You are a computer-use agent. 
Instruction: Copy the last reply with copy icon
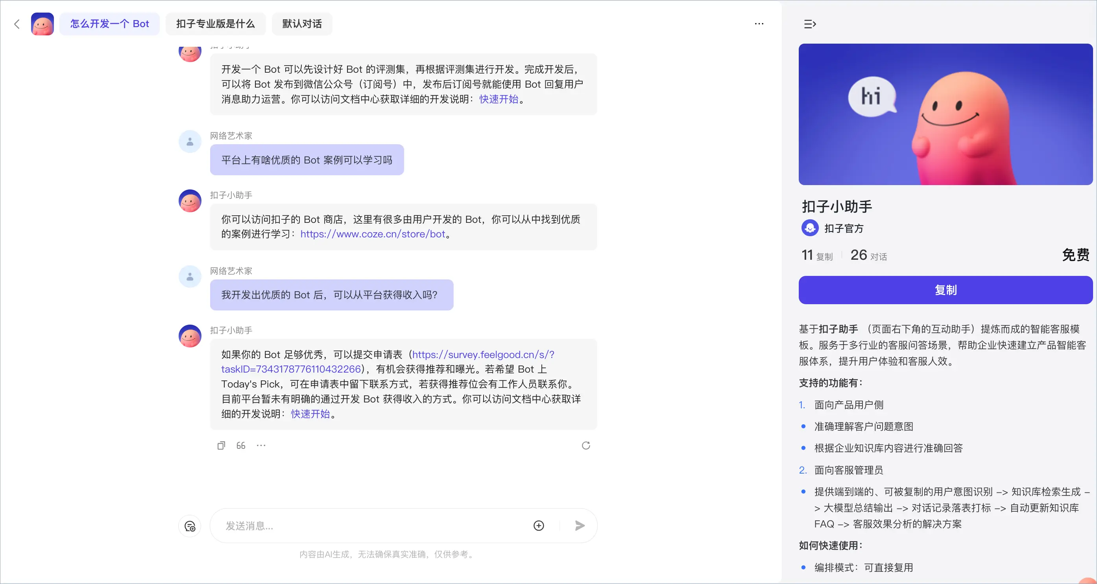[221, 445]
